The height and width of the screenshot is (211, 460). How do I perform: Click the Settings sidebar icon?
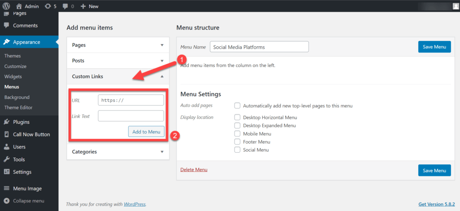coord(6,172)
